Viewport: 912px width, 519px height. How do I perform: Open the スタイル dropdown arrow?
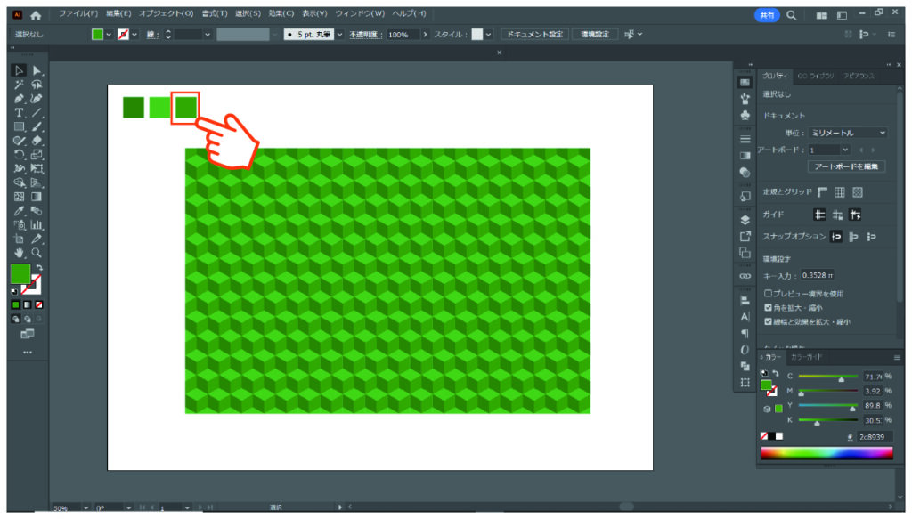488,35
